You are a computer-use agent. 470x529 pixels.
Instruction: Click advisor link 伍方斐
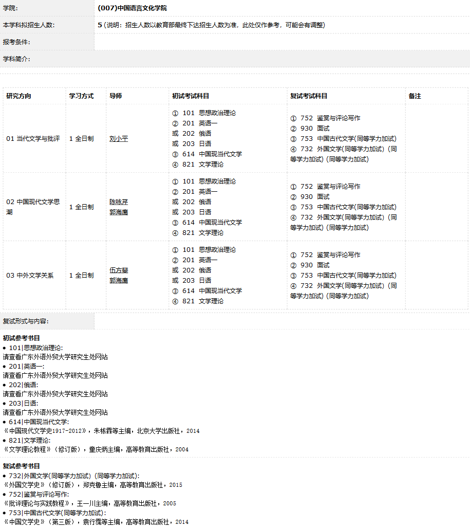(x=119, y=270)
